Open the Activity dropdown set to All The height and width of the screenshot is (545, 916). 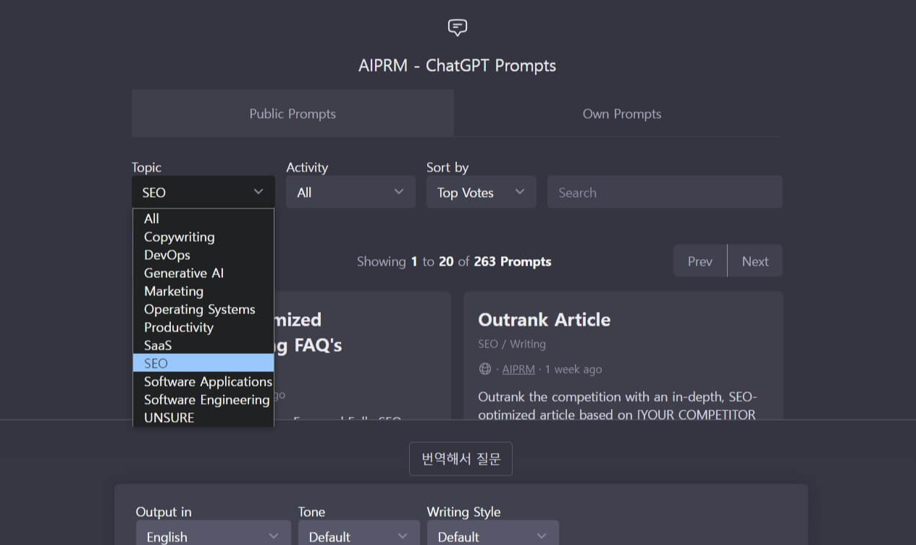coord(350,192)
